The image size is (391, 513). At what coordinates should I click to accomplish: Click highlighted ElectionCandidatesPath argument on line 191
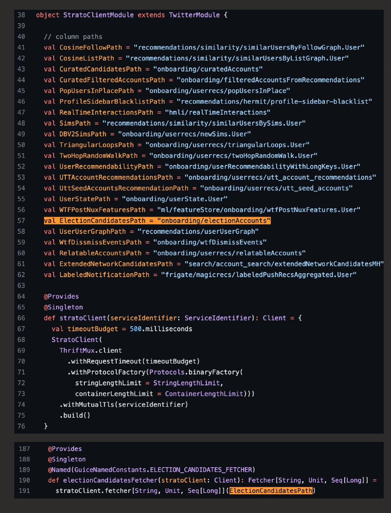click(x=271, y=491)
